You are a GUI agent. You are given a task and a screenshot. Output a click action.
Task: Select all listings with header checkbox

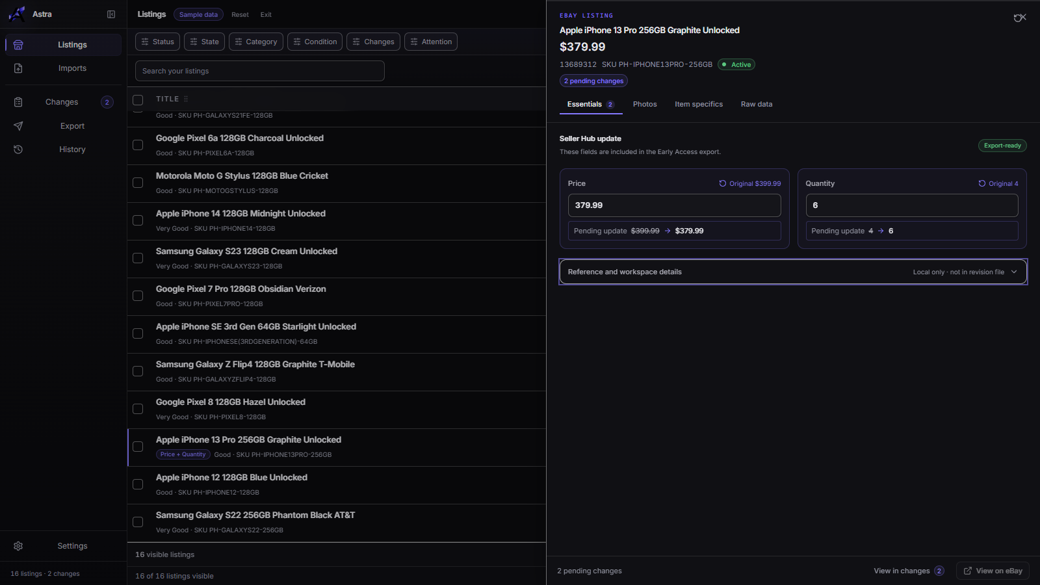138,100
